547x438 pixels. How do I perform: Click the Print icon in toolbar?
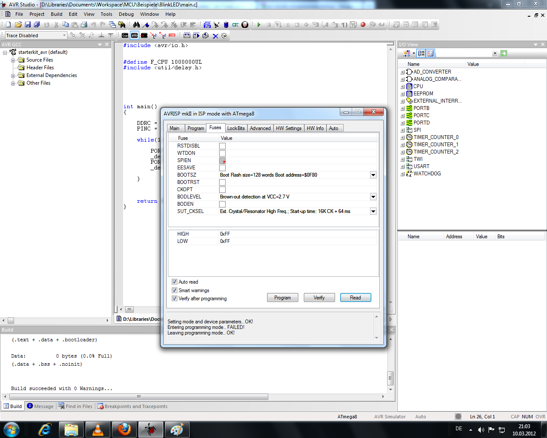[x=84, y=25]
